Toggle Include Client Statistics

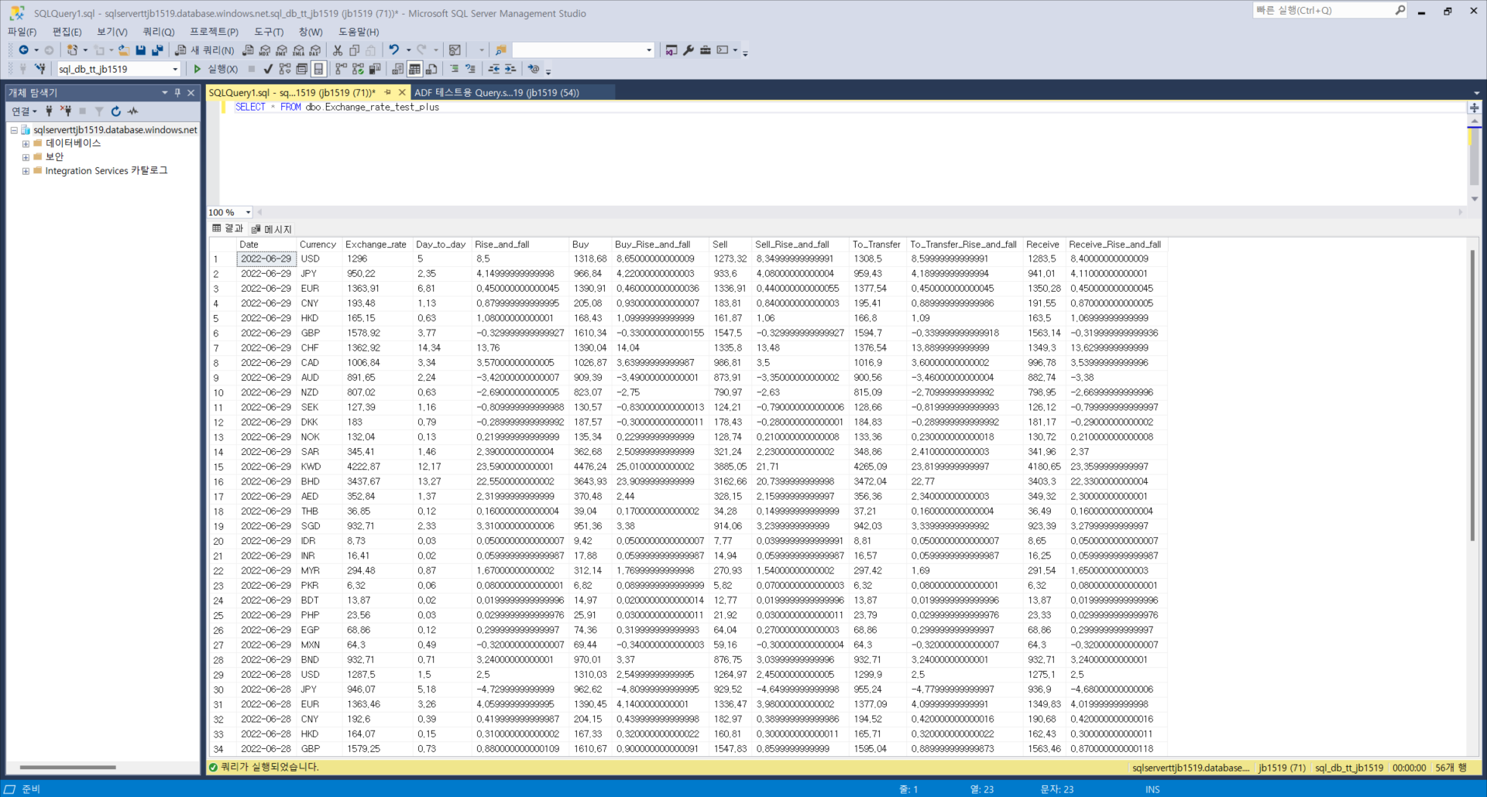(x=375, y=69)
